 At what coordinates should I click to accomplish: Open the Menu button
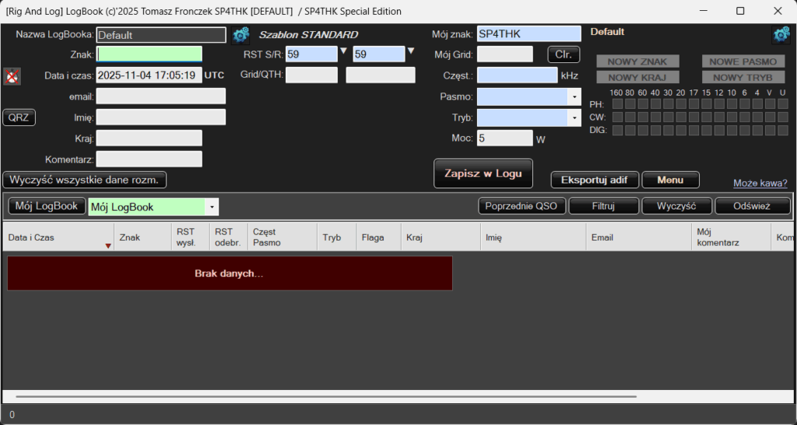pyautogui.click(x=670, y=180)
